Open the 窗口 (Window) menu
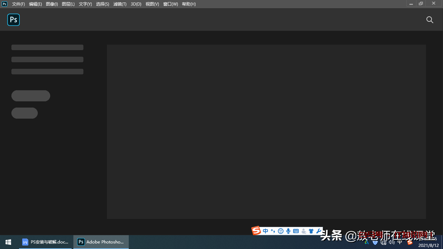 point(170,4)
